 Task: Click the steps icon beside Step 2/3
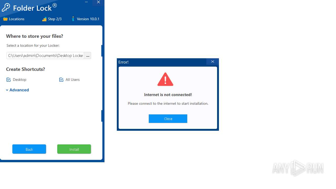(44, 19)
